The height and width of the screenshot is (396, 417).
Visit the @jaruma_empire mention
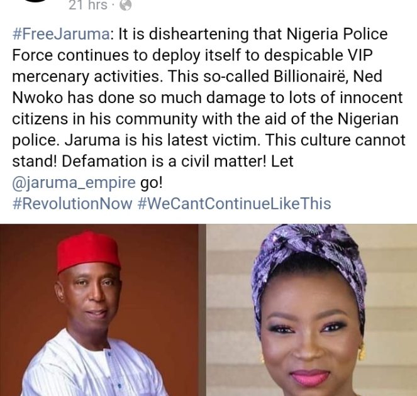coord(74,183)
